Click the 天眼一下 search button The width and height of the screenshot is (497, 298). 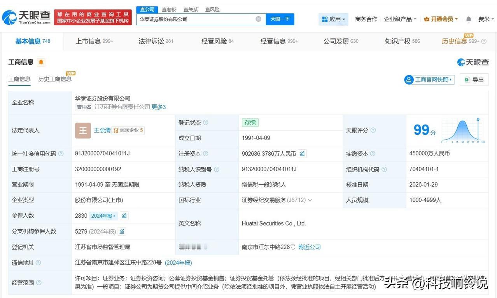(x=280, y=19)
